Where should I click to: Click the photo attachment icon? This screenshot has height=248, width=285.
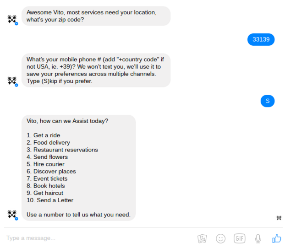click(202, 238)
